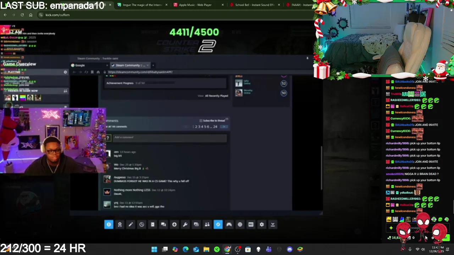Viewport: 454px width, 255px height.
Task: Open globe icon in Steam overlay toolbar
Action: point(240,224)
